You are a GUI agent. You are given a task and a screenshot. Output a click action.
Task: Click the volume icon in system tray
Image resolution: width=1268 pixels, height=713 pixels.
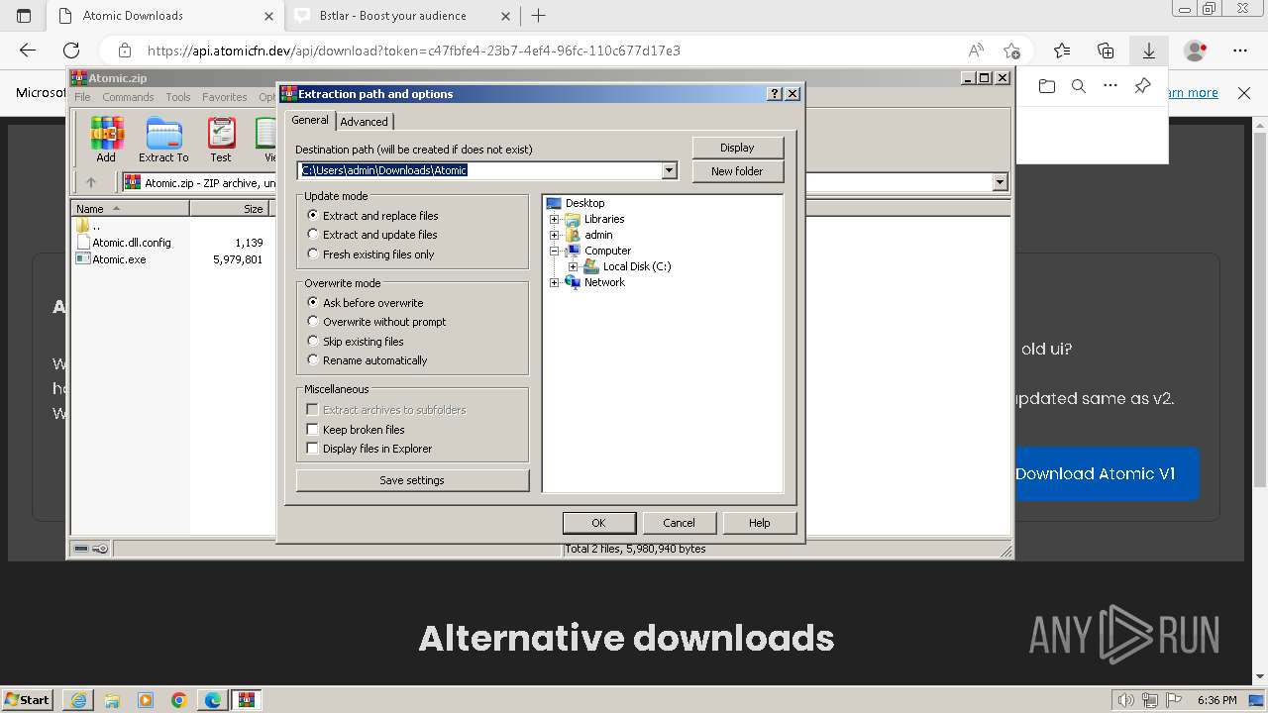tap(1125, 700)
